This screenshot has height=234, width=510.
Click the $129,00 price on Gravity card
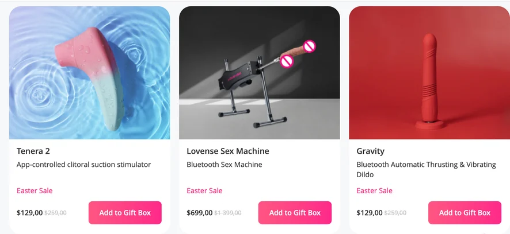coord(370,213)
